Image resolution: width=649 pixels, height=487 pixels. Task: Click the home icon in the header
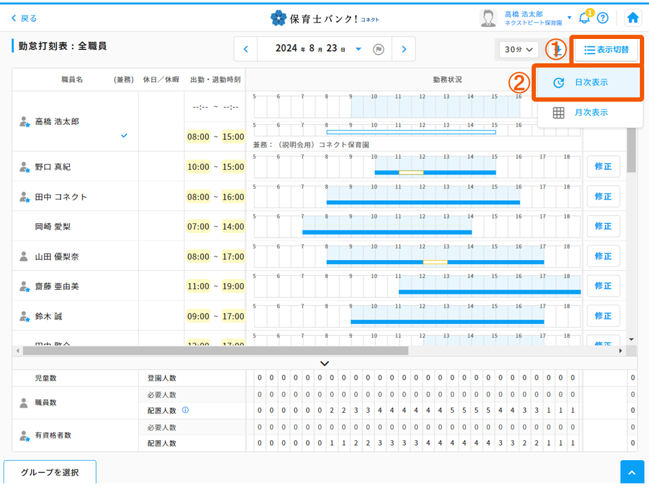633,18
